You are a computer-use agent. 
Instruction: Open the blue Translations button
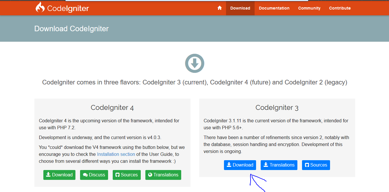pos(279,165)
